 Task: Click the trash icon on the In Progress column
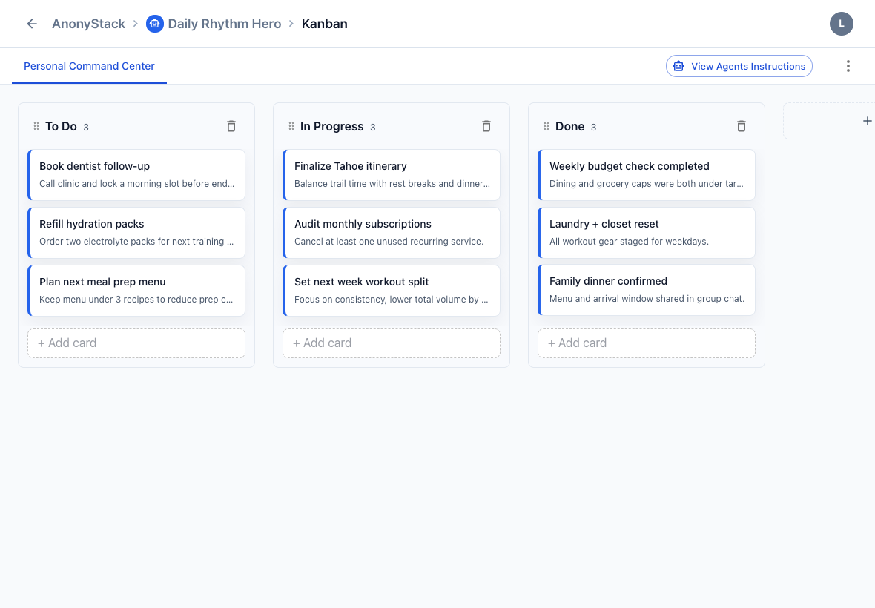coord(486,126)
